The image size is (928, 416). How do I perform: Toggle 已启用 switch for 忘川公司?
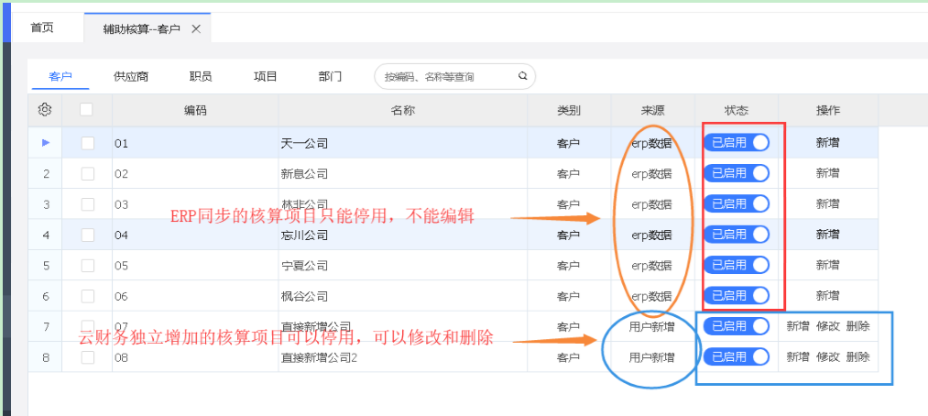pyautogui.click(x=737, y=235)
